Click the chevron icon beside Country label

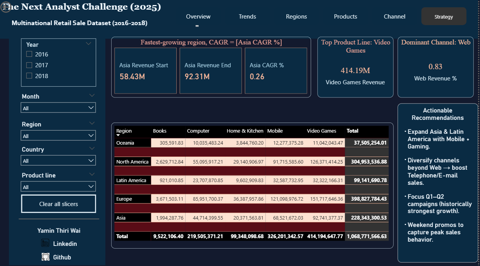[92, 148]
